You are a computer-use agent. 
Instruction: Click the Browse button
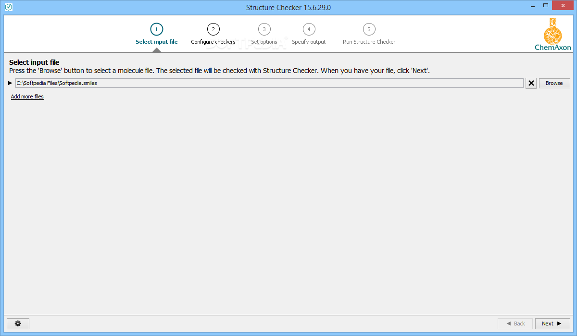pos(554,83)
